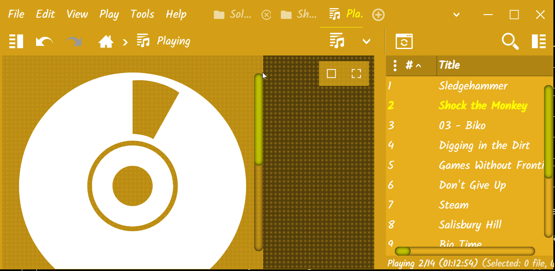Screen dimensions: 555x271
Task: Toggle the right sidebar panel icon
Action: pos(539,41)
